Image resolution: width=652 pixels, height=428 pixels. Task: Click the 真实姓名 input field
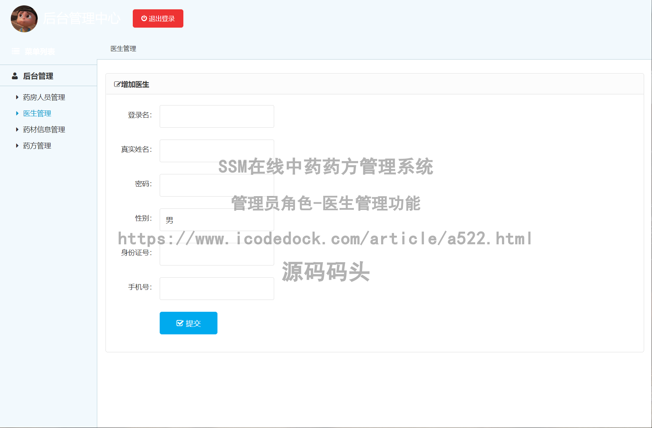coord(216,150)
